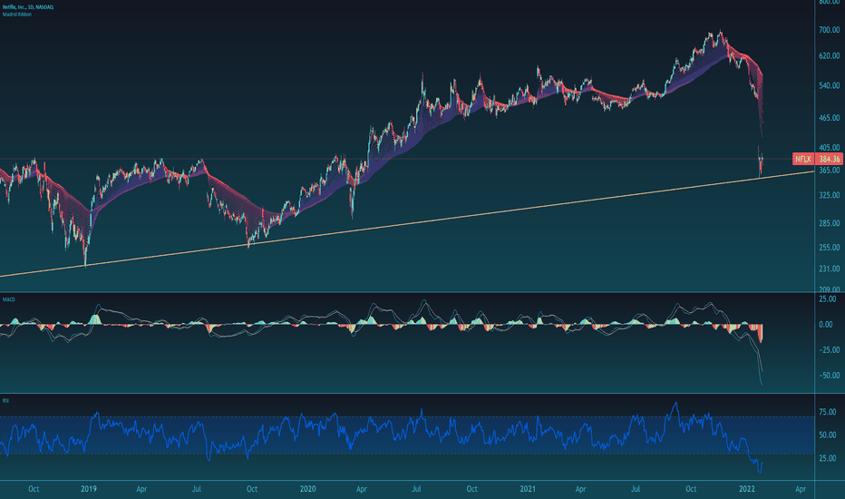
Task: Click the 2022 label on time axis
Action: [x=747, y=489]
